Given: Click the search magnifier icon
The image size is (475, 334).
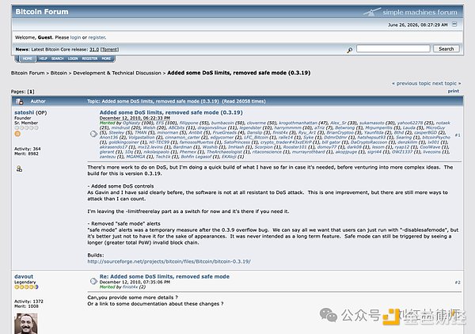Looking at the screenshot, I should click(x=350, y=50).
